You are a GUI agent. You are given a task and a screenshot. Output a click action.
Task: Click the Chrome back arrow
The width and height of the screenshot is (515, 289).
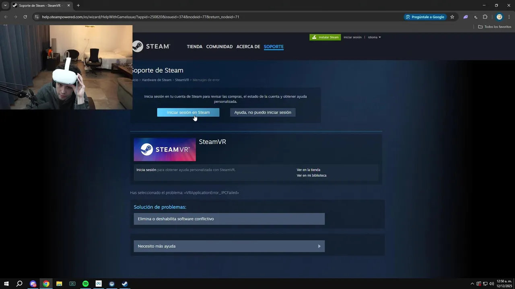6,17
